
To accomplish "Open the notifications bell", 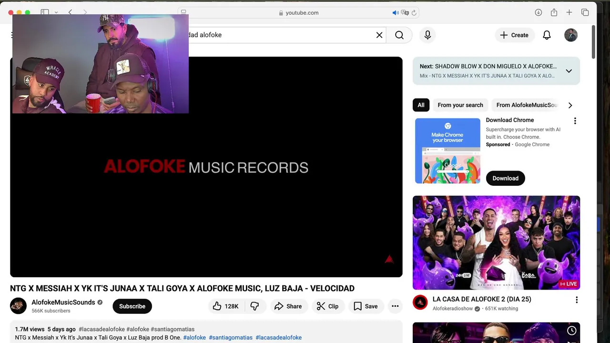I will 547,35.
